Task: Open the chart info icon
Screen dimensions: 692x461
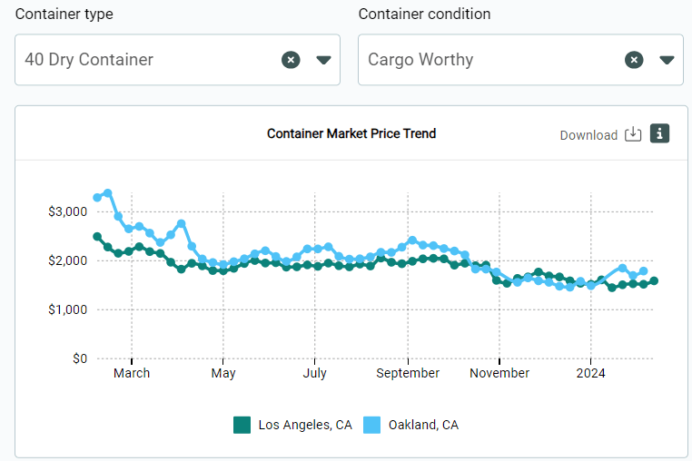Action: pyautogui.click(x=660, y=133)
